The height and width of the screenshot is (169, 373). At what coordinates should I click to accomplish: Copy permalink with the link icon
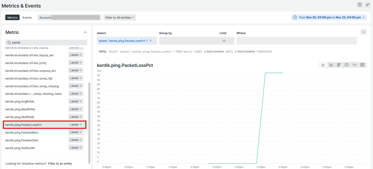pos(367,5)
